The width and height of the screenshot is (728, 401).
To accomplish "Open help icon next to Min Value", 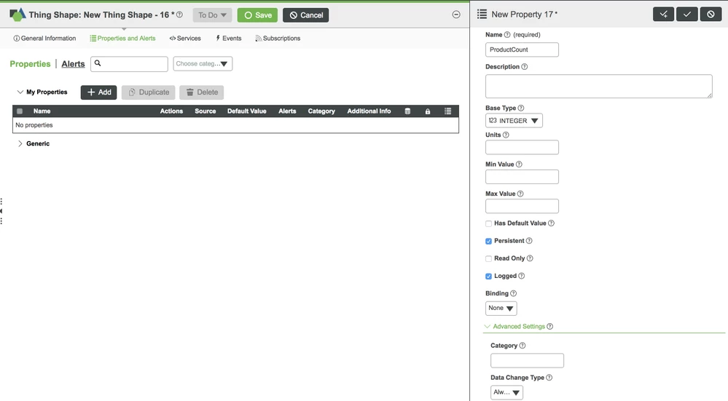I will (x=519, y=164).
